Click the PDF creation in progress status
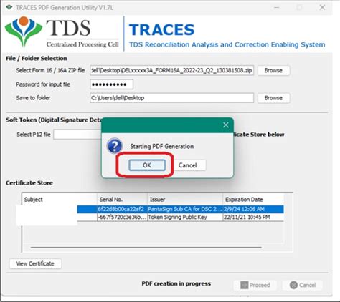 coord(176,283)
